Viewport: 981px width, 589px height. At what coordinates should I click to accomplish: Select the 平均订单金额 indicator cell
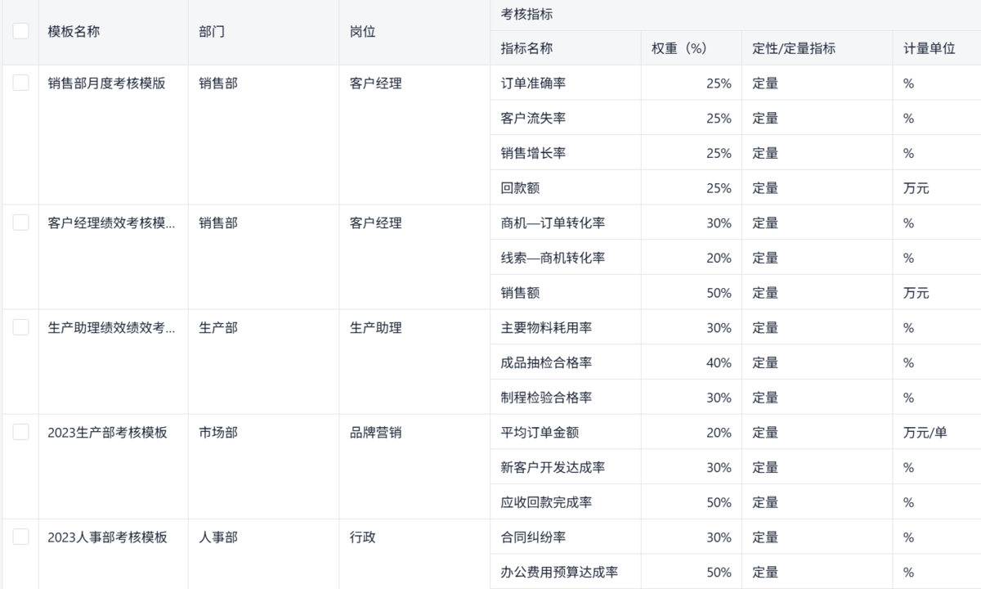click(540, 433)
